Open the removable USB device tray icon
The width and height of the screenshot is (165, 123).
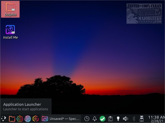click(x=142, y=119)
